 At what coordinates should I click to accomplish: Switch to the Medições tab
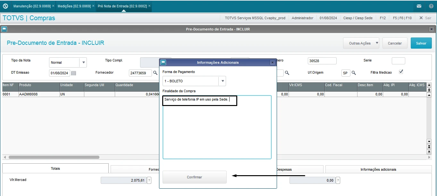pyautogui.click(x=74, y=6)
